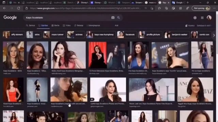
Task: Switch to the Berita results tab
Action: click(x=56, y=25)
